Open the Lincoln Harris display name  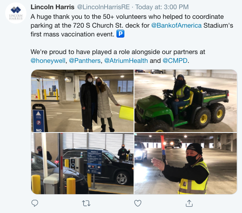tap(52, 7)
